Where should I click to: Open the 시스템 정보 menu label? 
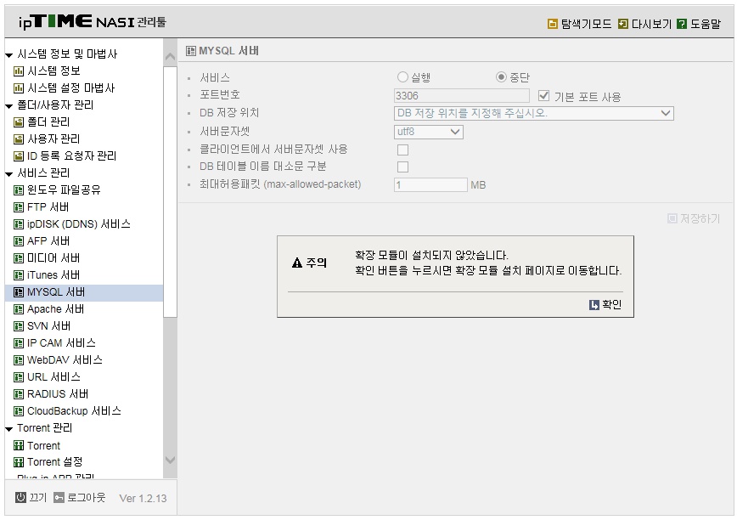tap(53, 71)
